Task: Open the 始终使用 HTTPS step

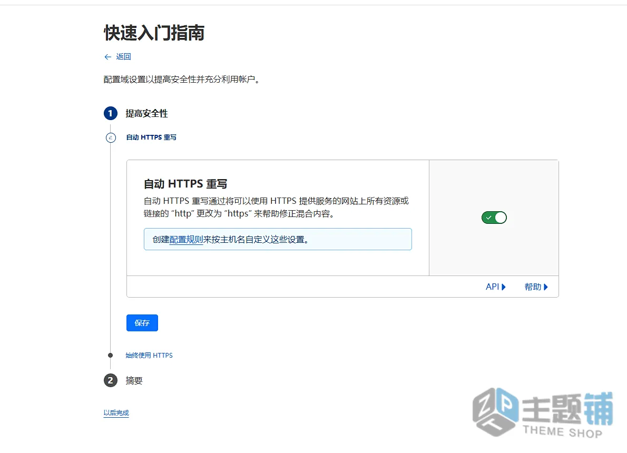Action: [x=149, y=355]
